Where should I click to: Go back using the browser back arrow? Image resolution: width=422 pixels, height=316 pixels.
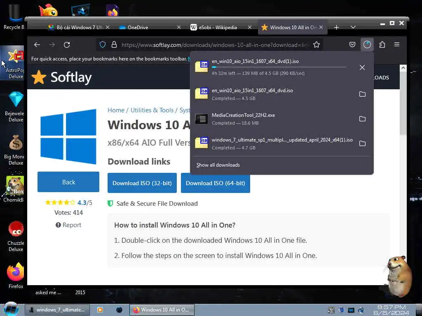(x=37, y=45)
